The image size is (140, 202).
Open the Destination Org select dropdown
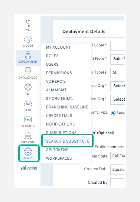click(117, 100)
